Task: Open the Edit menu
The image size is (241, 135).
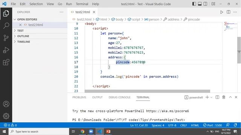Action: pos(23,4)
